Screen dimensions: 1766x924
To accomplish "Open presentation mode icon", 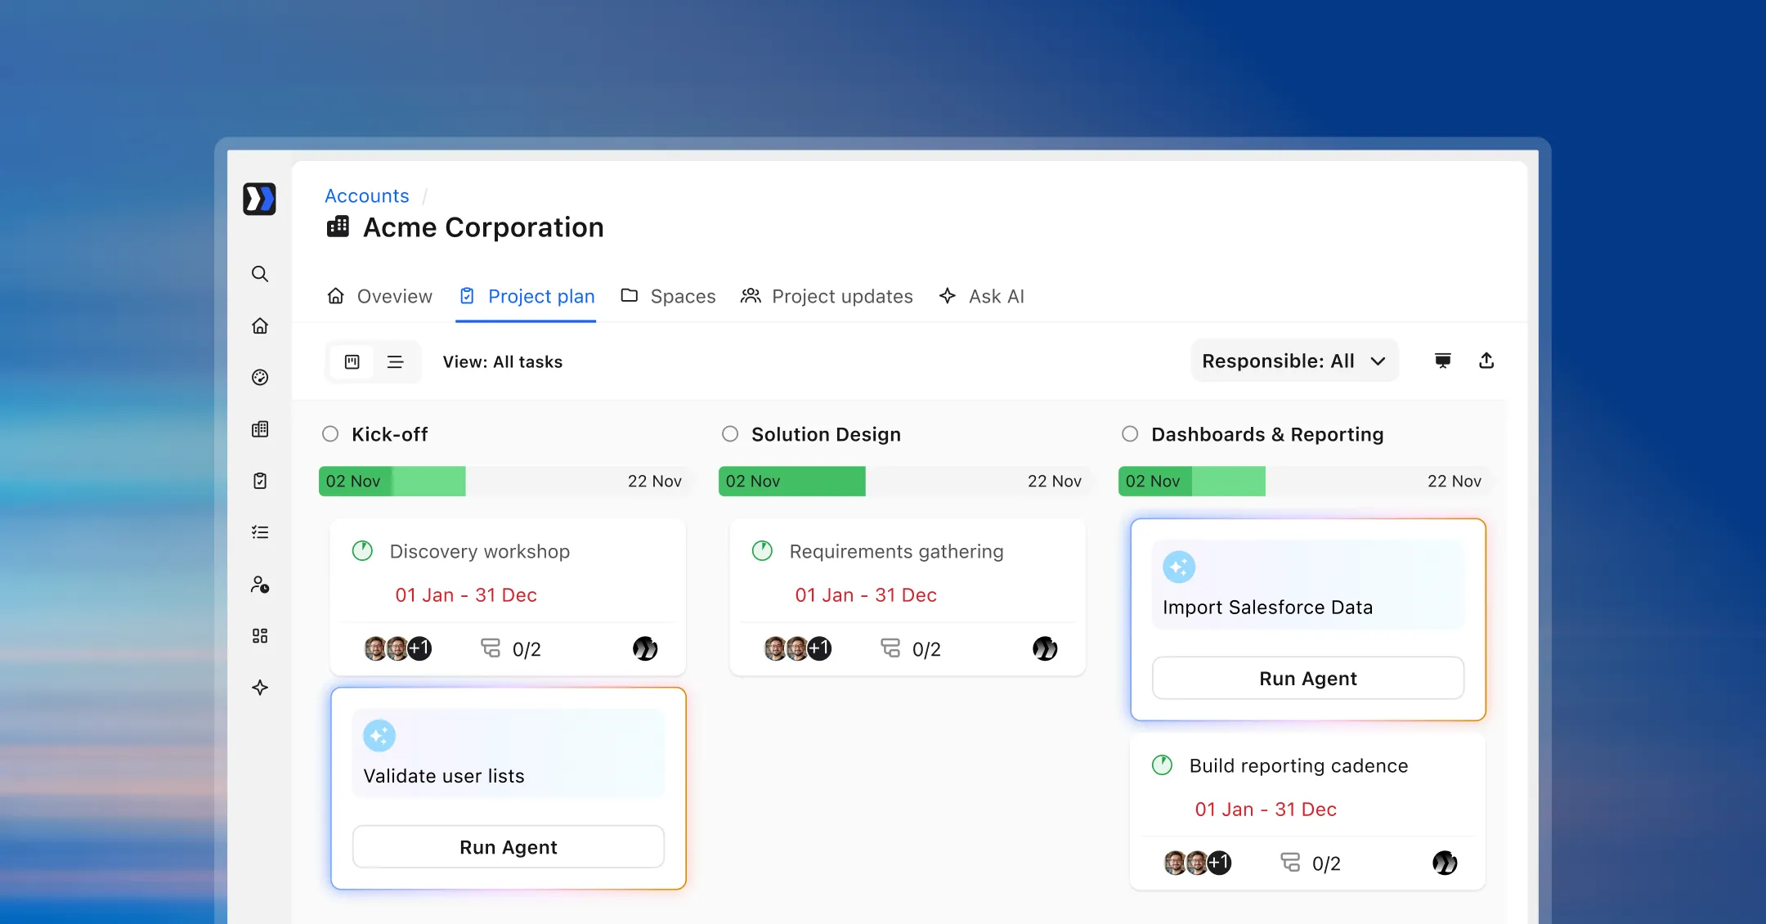I will (1443, 361).
